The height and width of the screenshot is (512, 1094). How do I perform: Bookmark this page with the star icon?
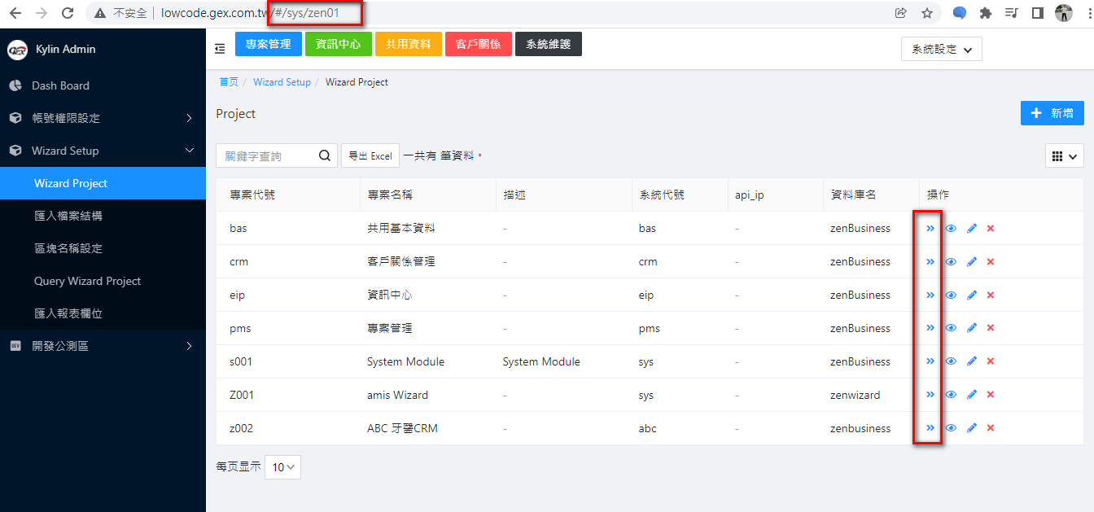[x=927, y=13]
